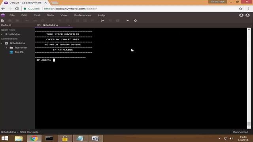Select the Default - Codeanywhere browser tab
This screenshot has width=253, height=142.
[x=25, y=3]
